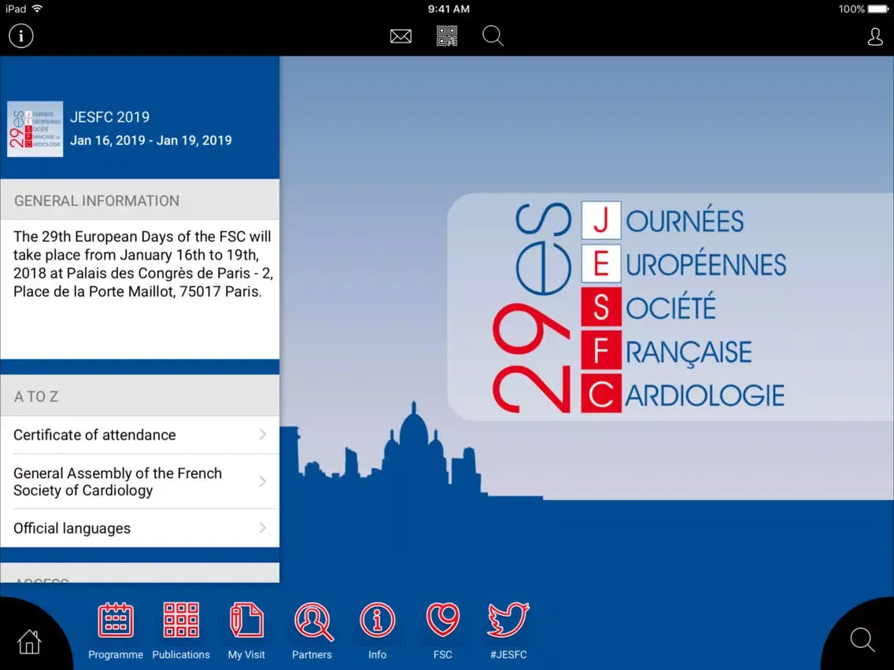The image size is (894, 670).
Task: Tap the A TO Z section header
Action: pos(140,396)
